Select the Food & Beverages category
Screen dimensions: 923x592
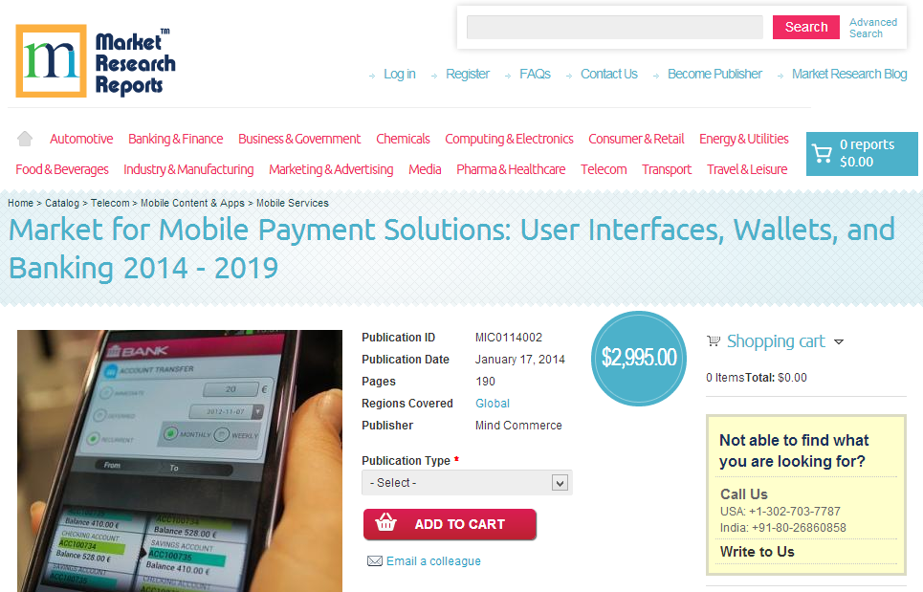coord(62,169)
